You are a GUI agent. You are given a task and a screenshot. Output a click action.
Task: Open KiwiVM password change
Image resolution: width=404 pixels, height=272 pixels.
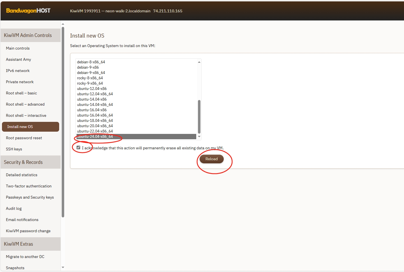click(28, 231)
